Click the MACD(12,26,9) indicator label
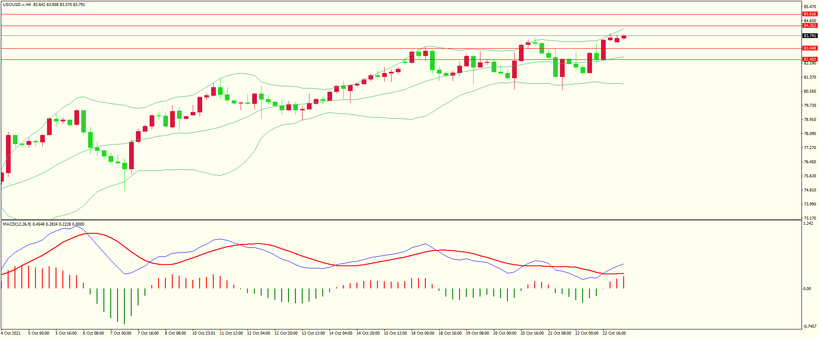819x338 pixels. pyautogui.click(x=16, y=224)
